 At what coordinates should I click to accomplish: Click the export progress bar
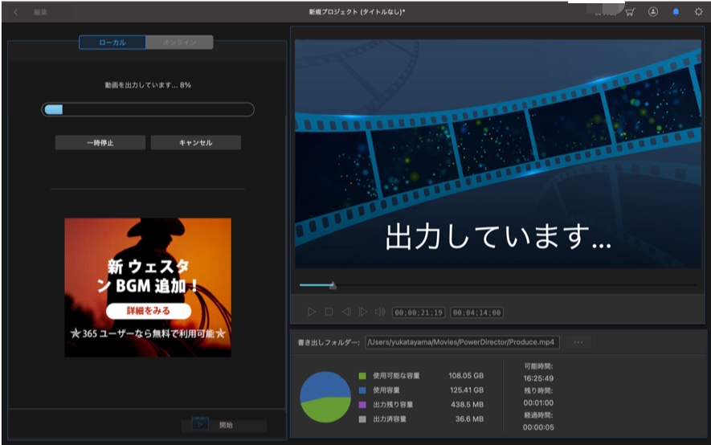148,110
